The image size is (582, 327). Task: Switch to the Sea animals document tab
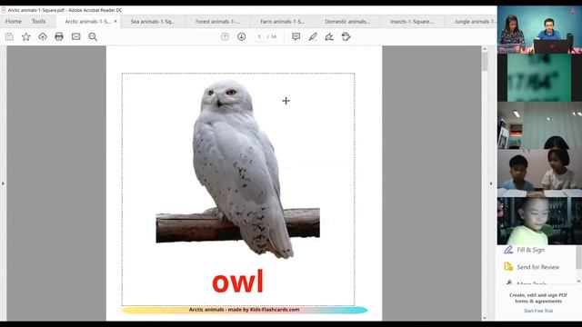click(x=153, y=22)
